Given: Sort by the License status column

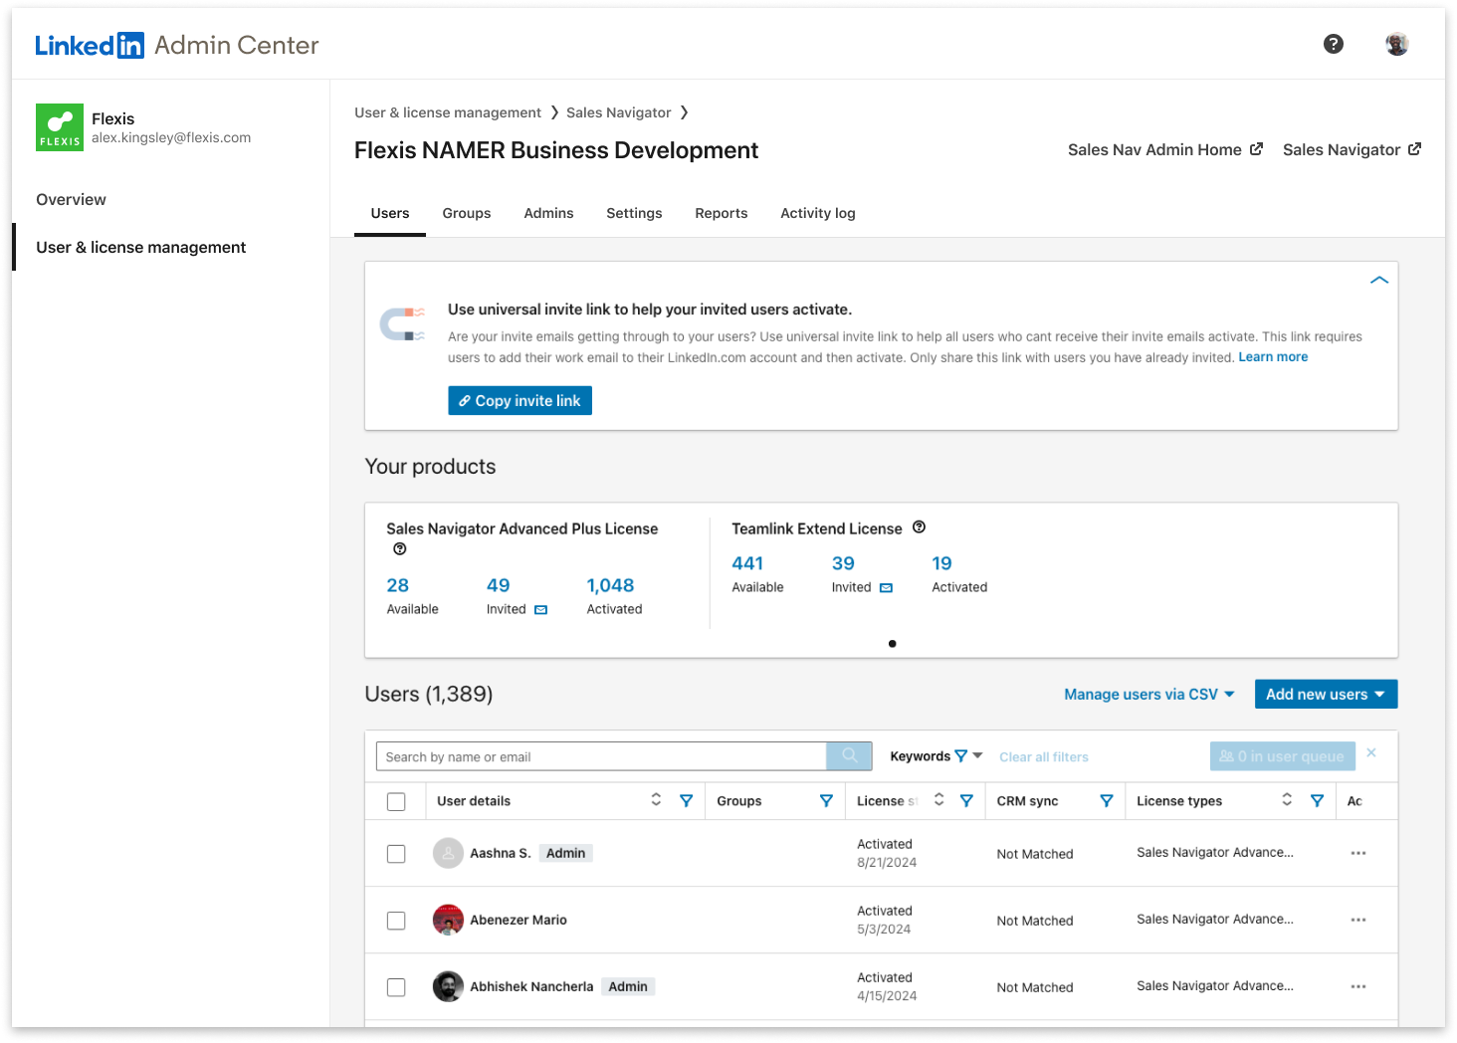Looking at the screenshot, I should pyautogui.click(x=938, y=800).
